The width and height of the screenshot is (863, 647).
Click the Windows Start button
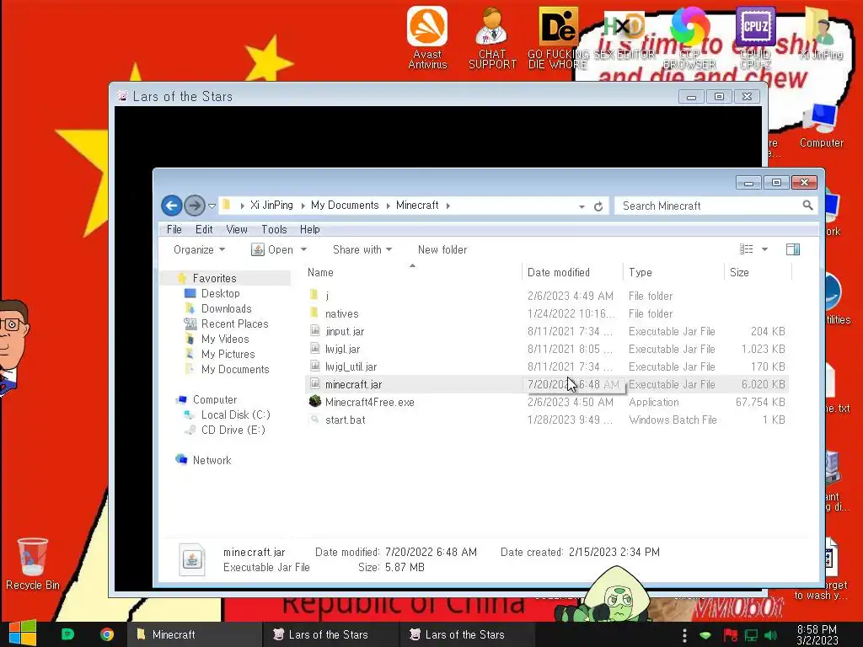pos(23,634)
